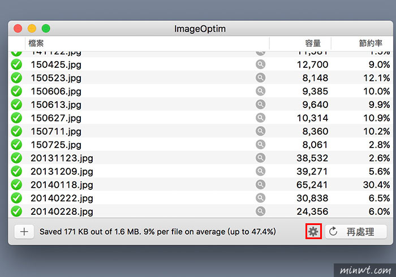Reveal 150425.jpg with its magnifier icon
Screen dimensions: 396x277
pos(260,64)
